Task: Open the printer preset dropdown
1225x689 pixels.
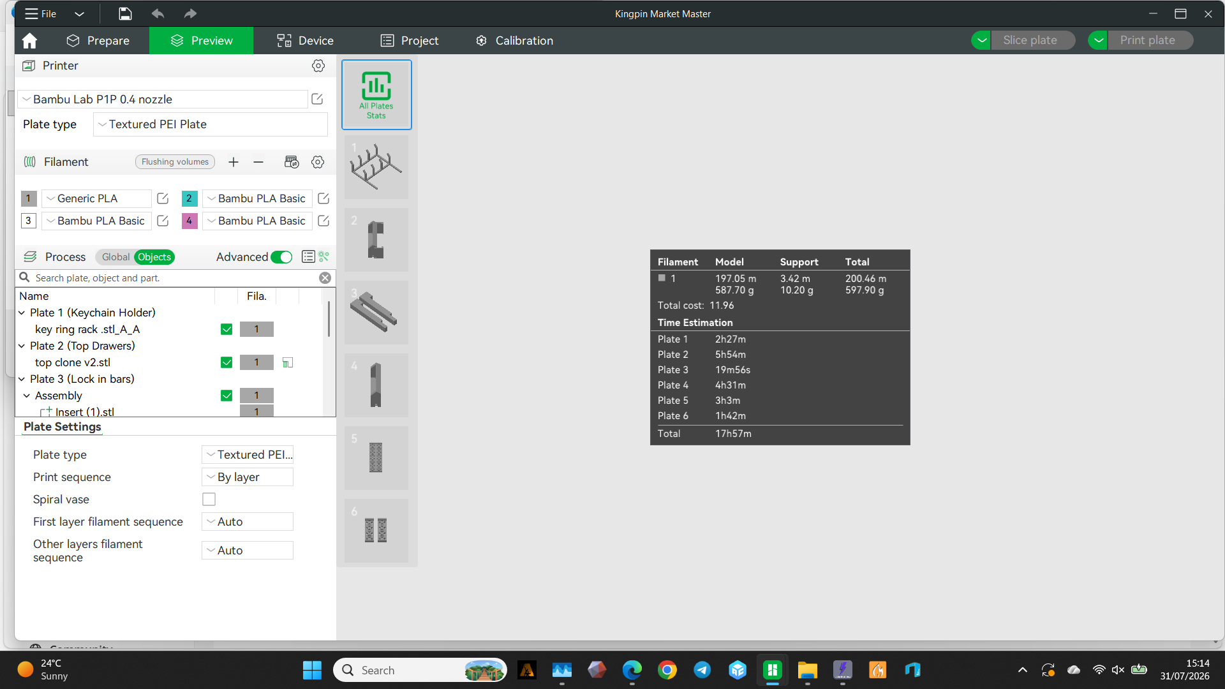Action: point(163,99)
